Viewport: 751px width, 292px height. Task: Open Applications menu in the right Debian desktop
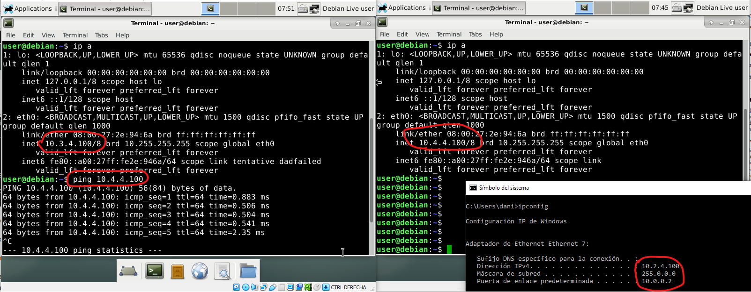pos(402,7)
